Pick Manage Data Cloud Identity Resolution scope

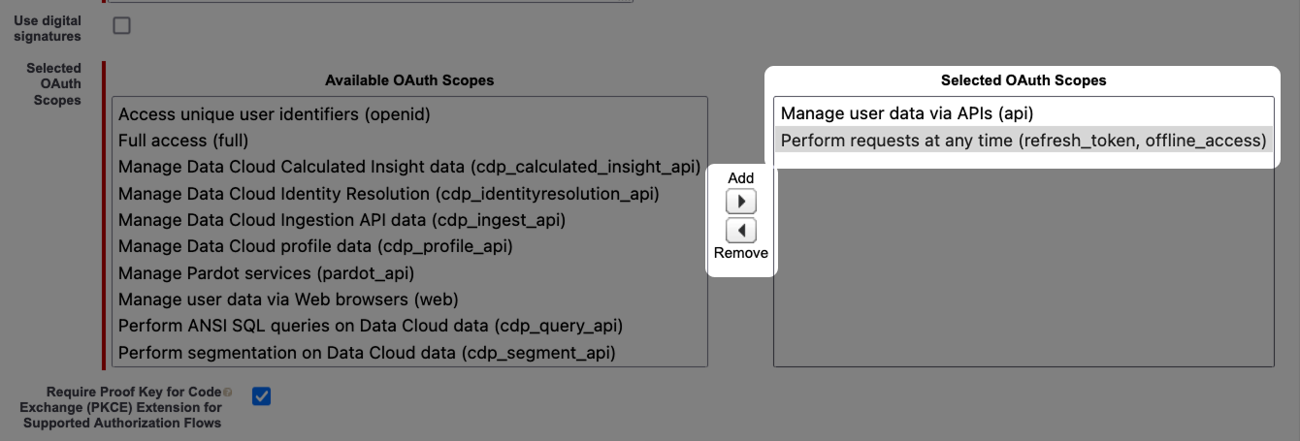coord(388,194)
